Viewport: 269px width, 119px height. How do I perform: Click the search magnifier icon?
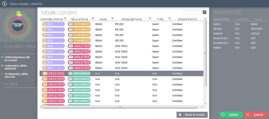click(x=204, y=12)
